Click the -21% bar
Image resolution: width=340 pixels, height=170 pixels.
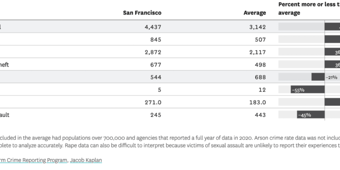click(x=318, y=77)
